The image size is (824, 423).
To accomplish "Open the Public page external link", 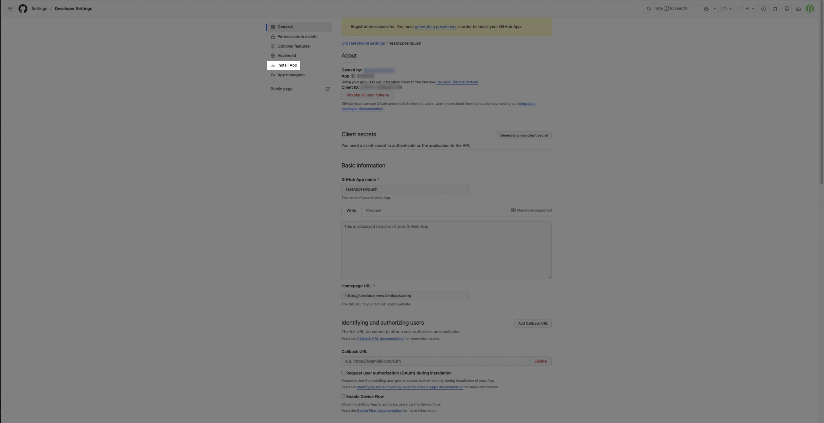I will click(300, 89).
